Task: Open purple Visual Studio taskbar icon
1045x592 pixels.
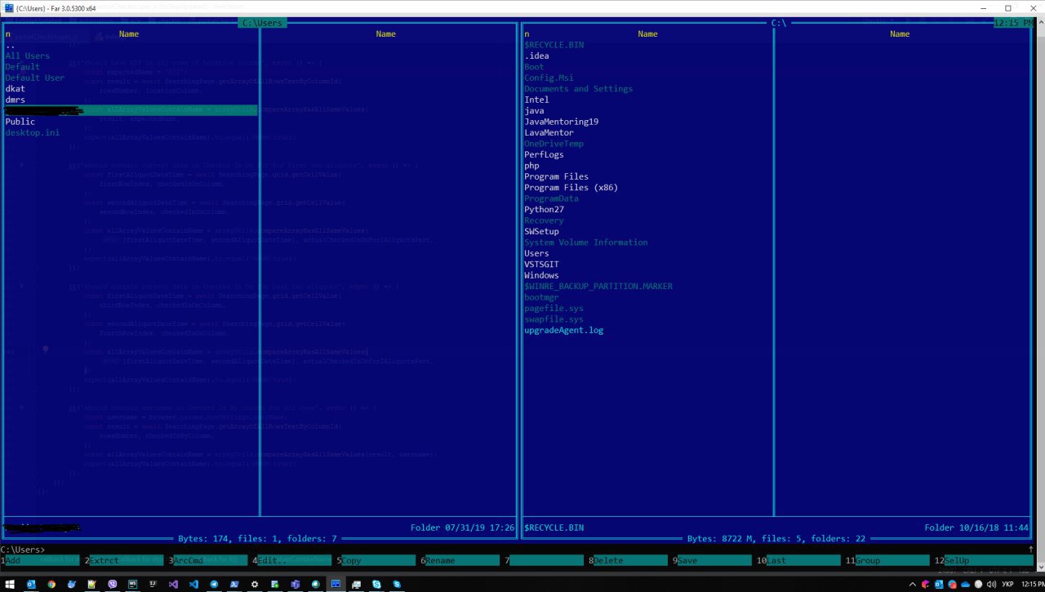Action: coord(173,585)
